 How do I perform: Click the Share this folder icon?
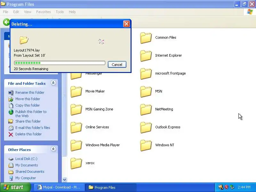tap(11, 121)
